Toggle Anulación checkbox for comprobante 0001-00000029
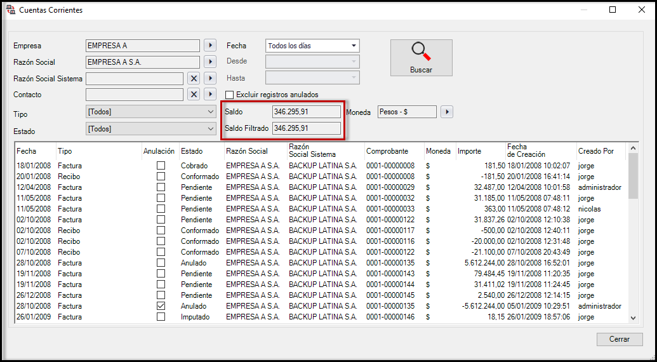The image size is (657, 362). [161, 187]
